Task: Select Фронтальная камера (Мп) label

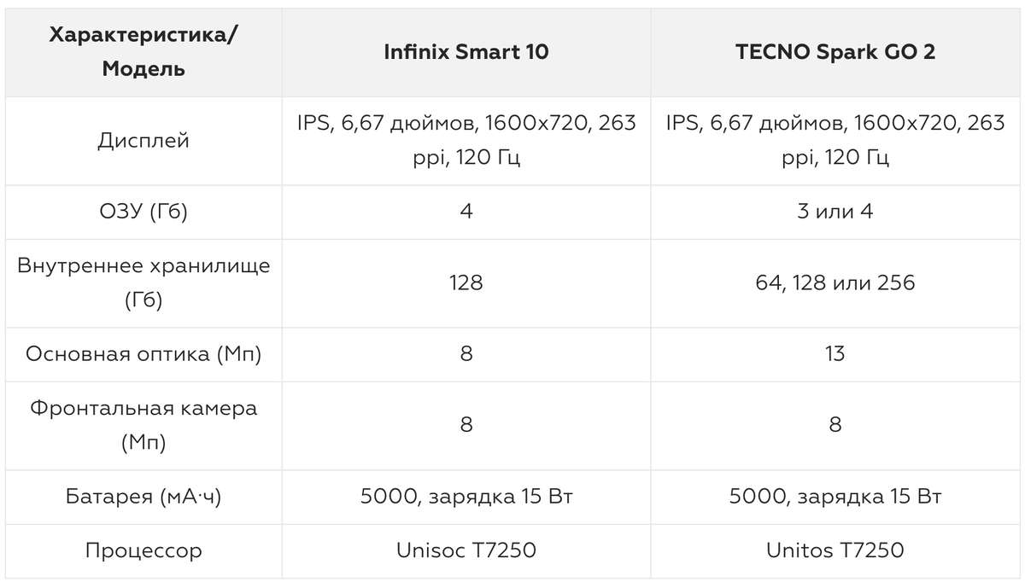Action: click(143, 425)
